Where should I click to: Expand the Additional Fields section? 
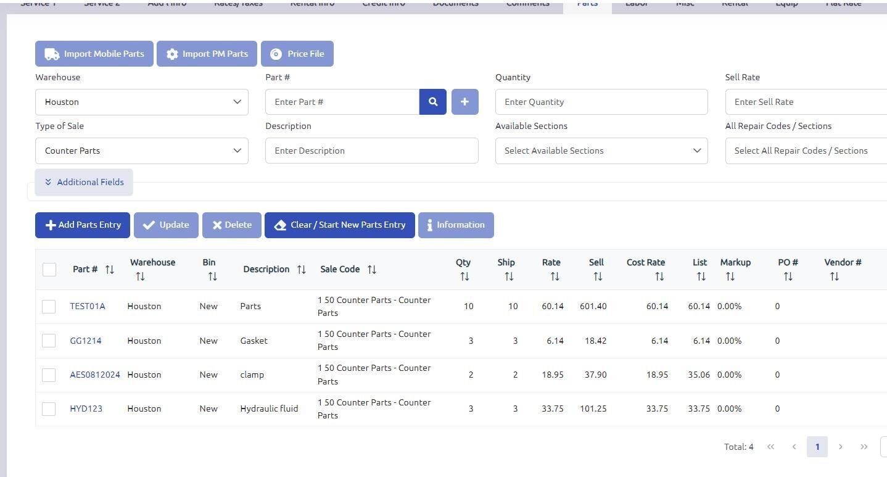pyautogui.click(x=84, y=182)
